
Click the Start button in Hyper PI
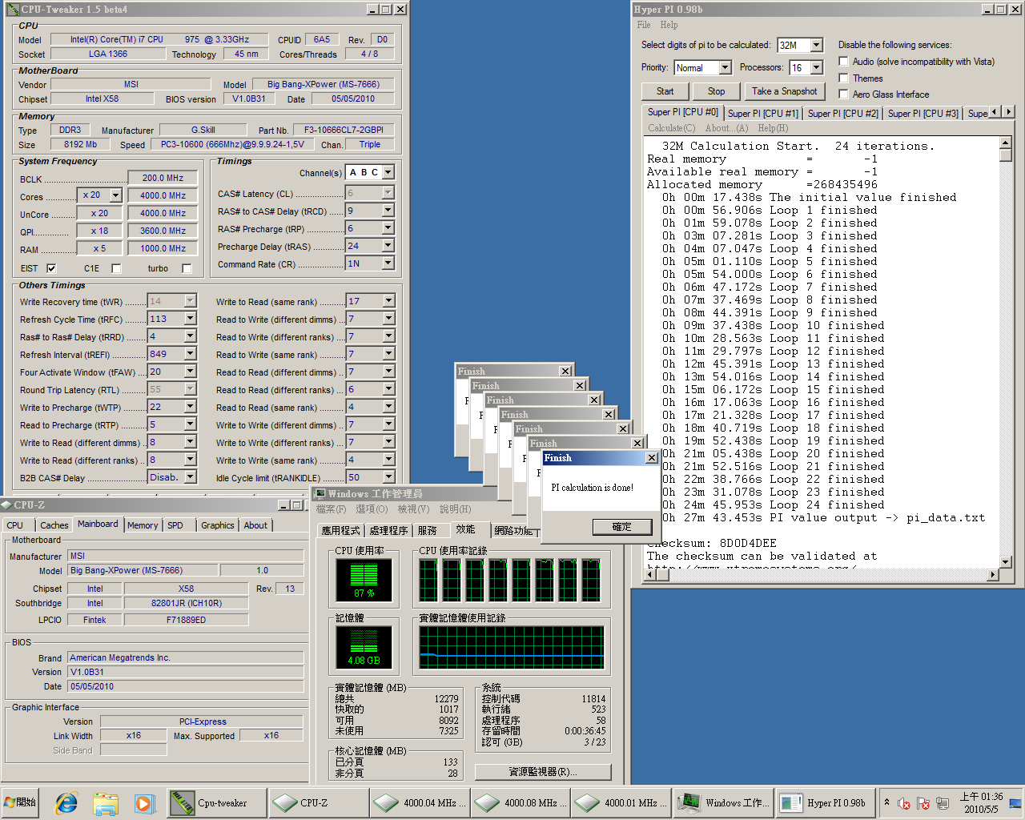(665, 91)
